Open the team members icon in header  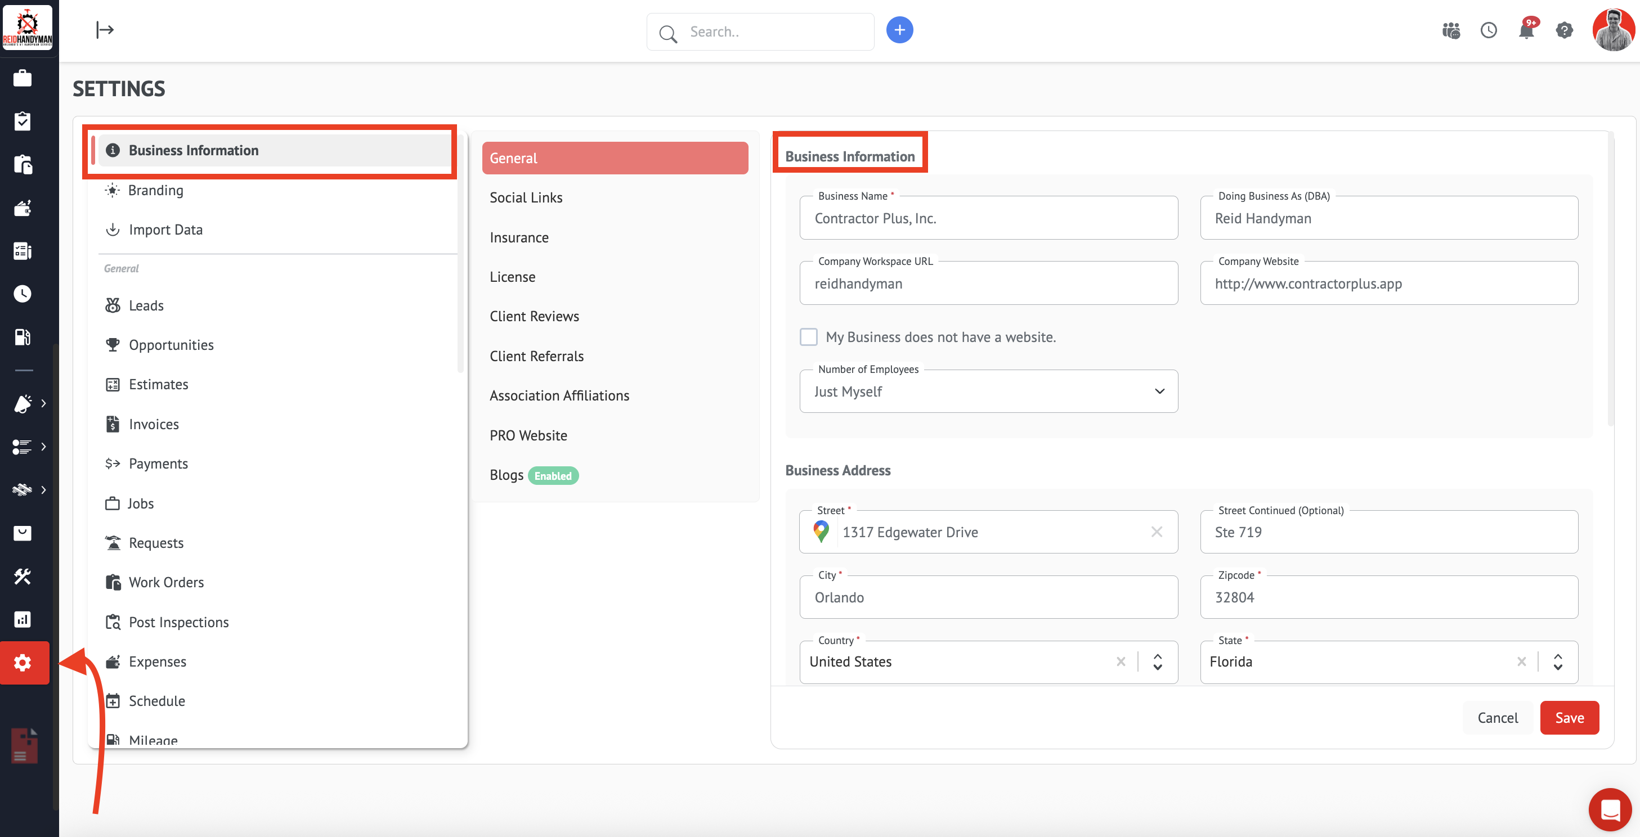point(1450,30)
